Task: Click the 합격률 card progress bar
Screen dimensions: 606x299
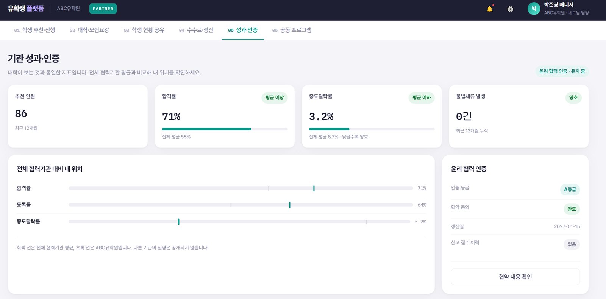Action: (x=225, y=129)
